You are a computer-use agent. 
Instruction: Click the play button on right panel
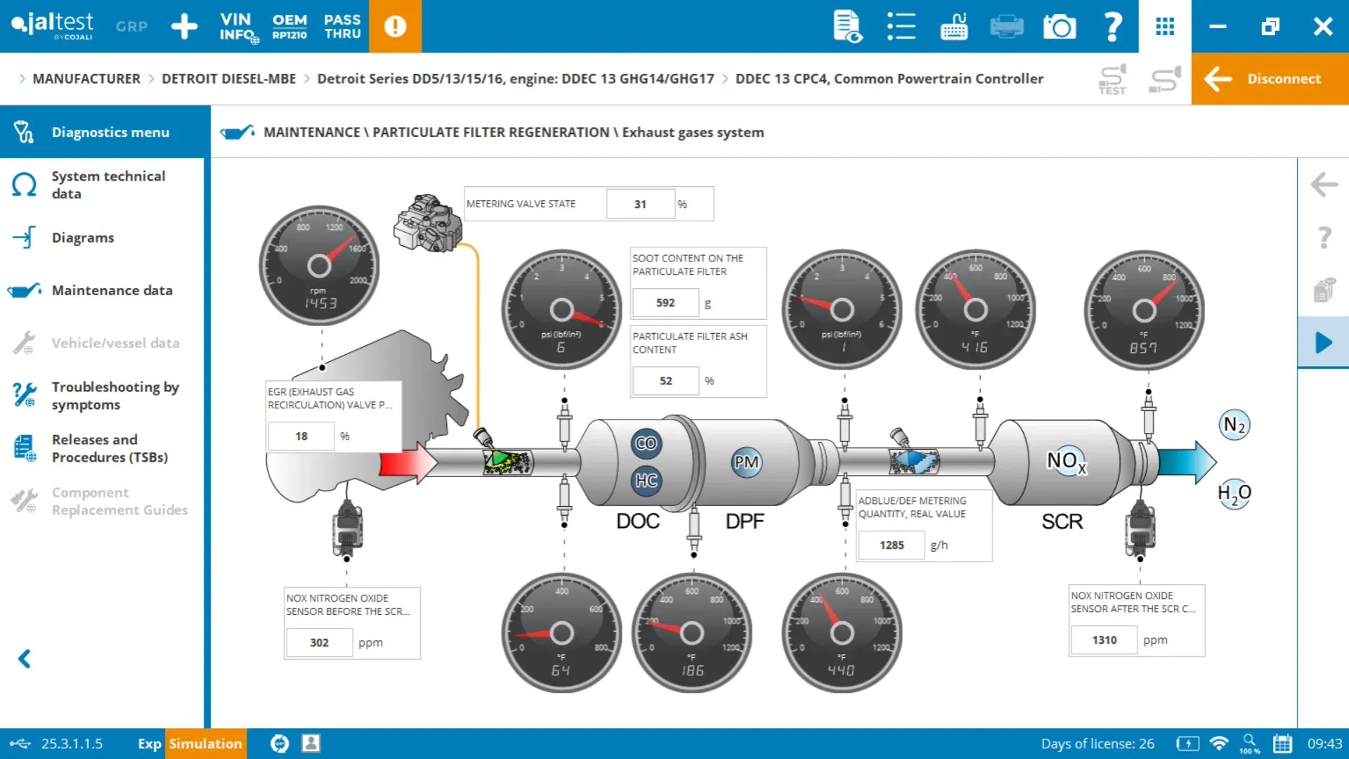tap(1324, 342)
